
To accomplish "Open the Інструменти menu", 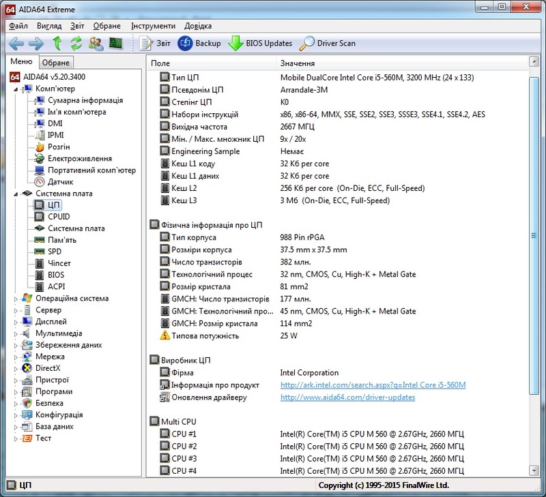I will pos(153,26).
